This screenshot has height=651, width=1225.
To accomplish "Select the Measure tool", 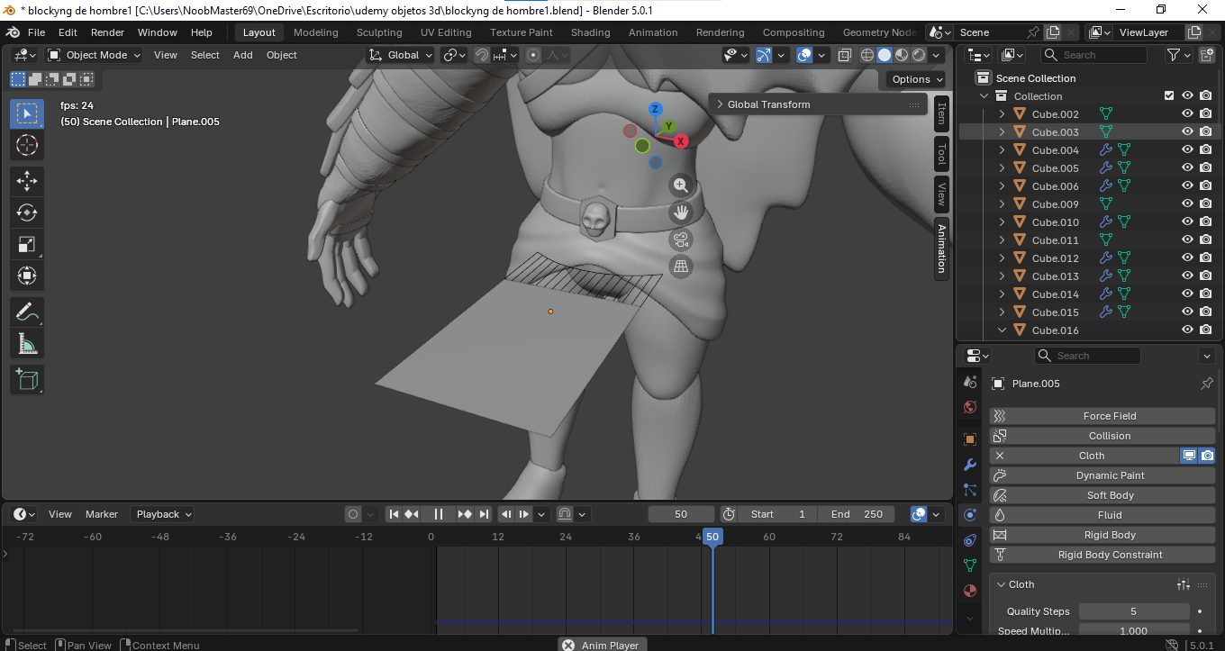I will (x=27, y=344).
